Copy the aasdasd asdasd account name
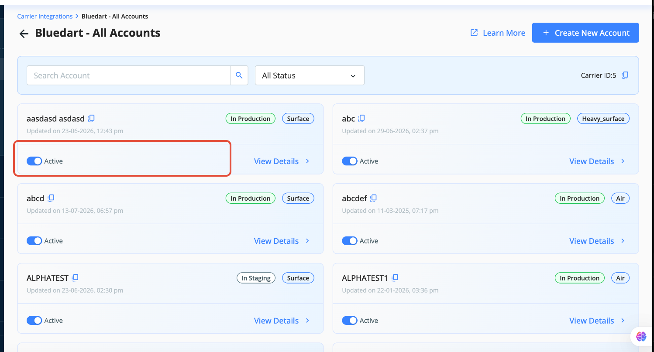The height and width of the screenshot is (352, 654). click(x=91, y=119)
